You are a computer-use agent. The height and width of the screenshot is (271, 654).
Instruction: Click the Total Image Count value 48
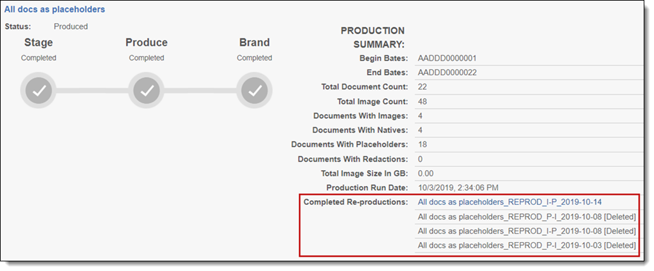(x=422, y=101)
